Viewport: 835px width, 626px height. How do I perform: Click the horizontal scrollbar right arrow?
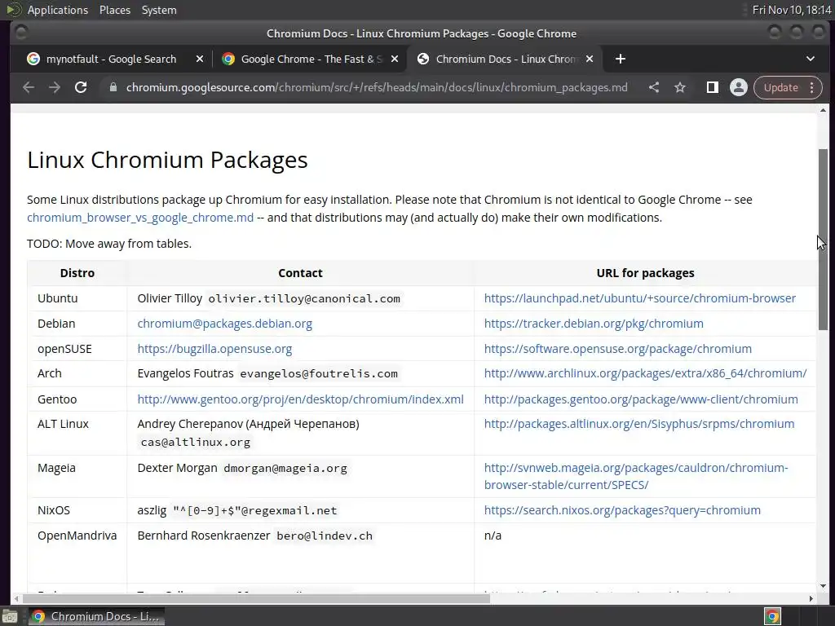[x=811, y=598]
